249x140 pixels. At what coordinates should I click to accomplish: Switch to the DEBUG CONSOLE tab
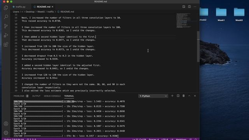pos(52,96)
